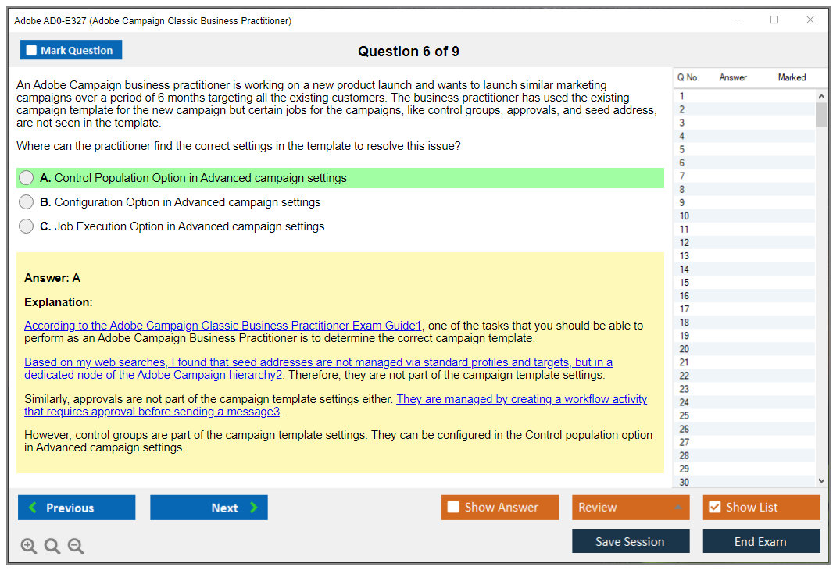Advance with the Next button
This screenshot has width=840, height=574.
[x=209, y=508]
